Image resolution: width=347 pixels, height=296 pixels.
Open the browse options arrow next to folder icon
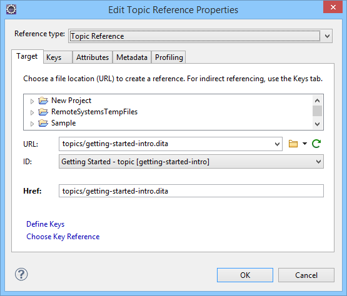click(304, 144)
